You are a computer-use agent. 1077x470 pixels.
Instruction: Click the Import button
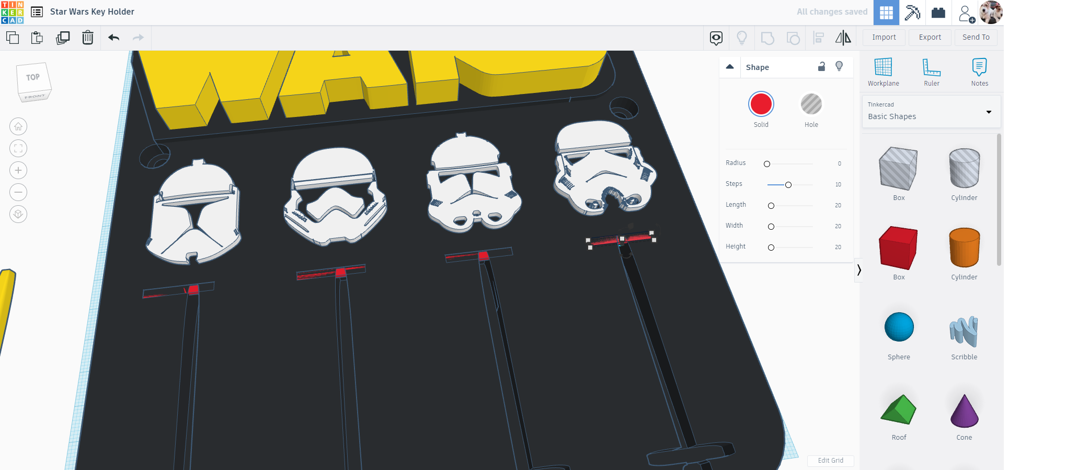(884, 37)
